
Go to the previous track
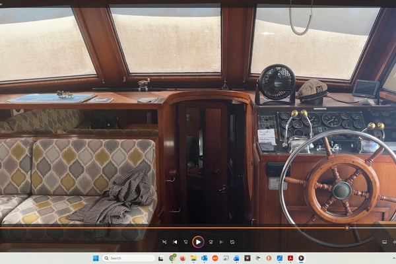175,242
